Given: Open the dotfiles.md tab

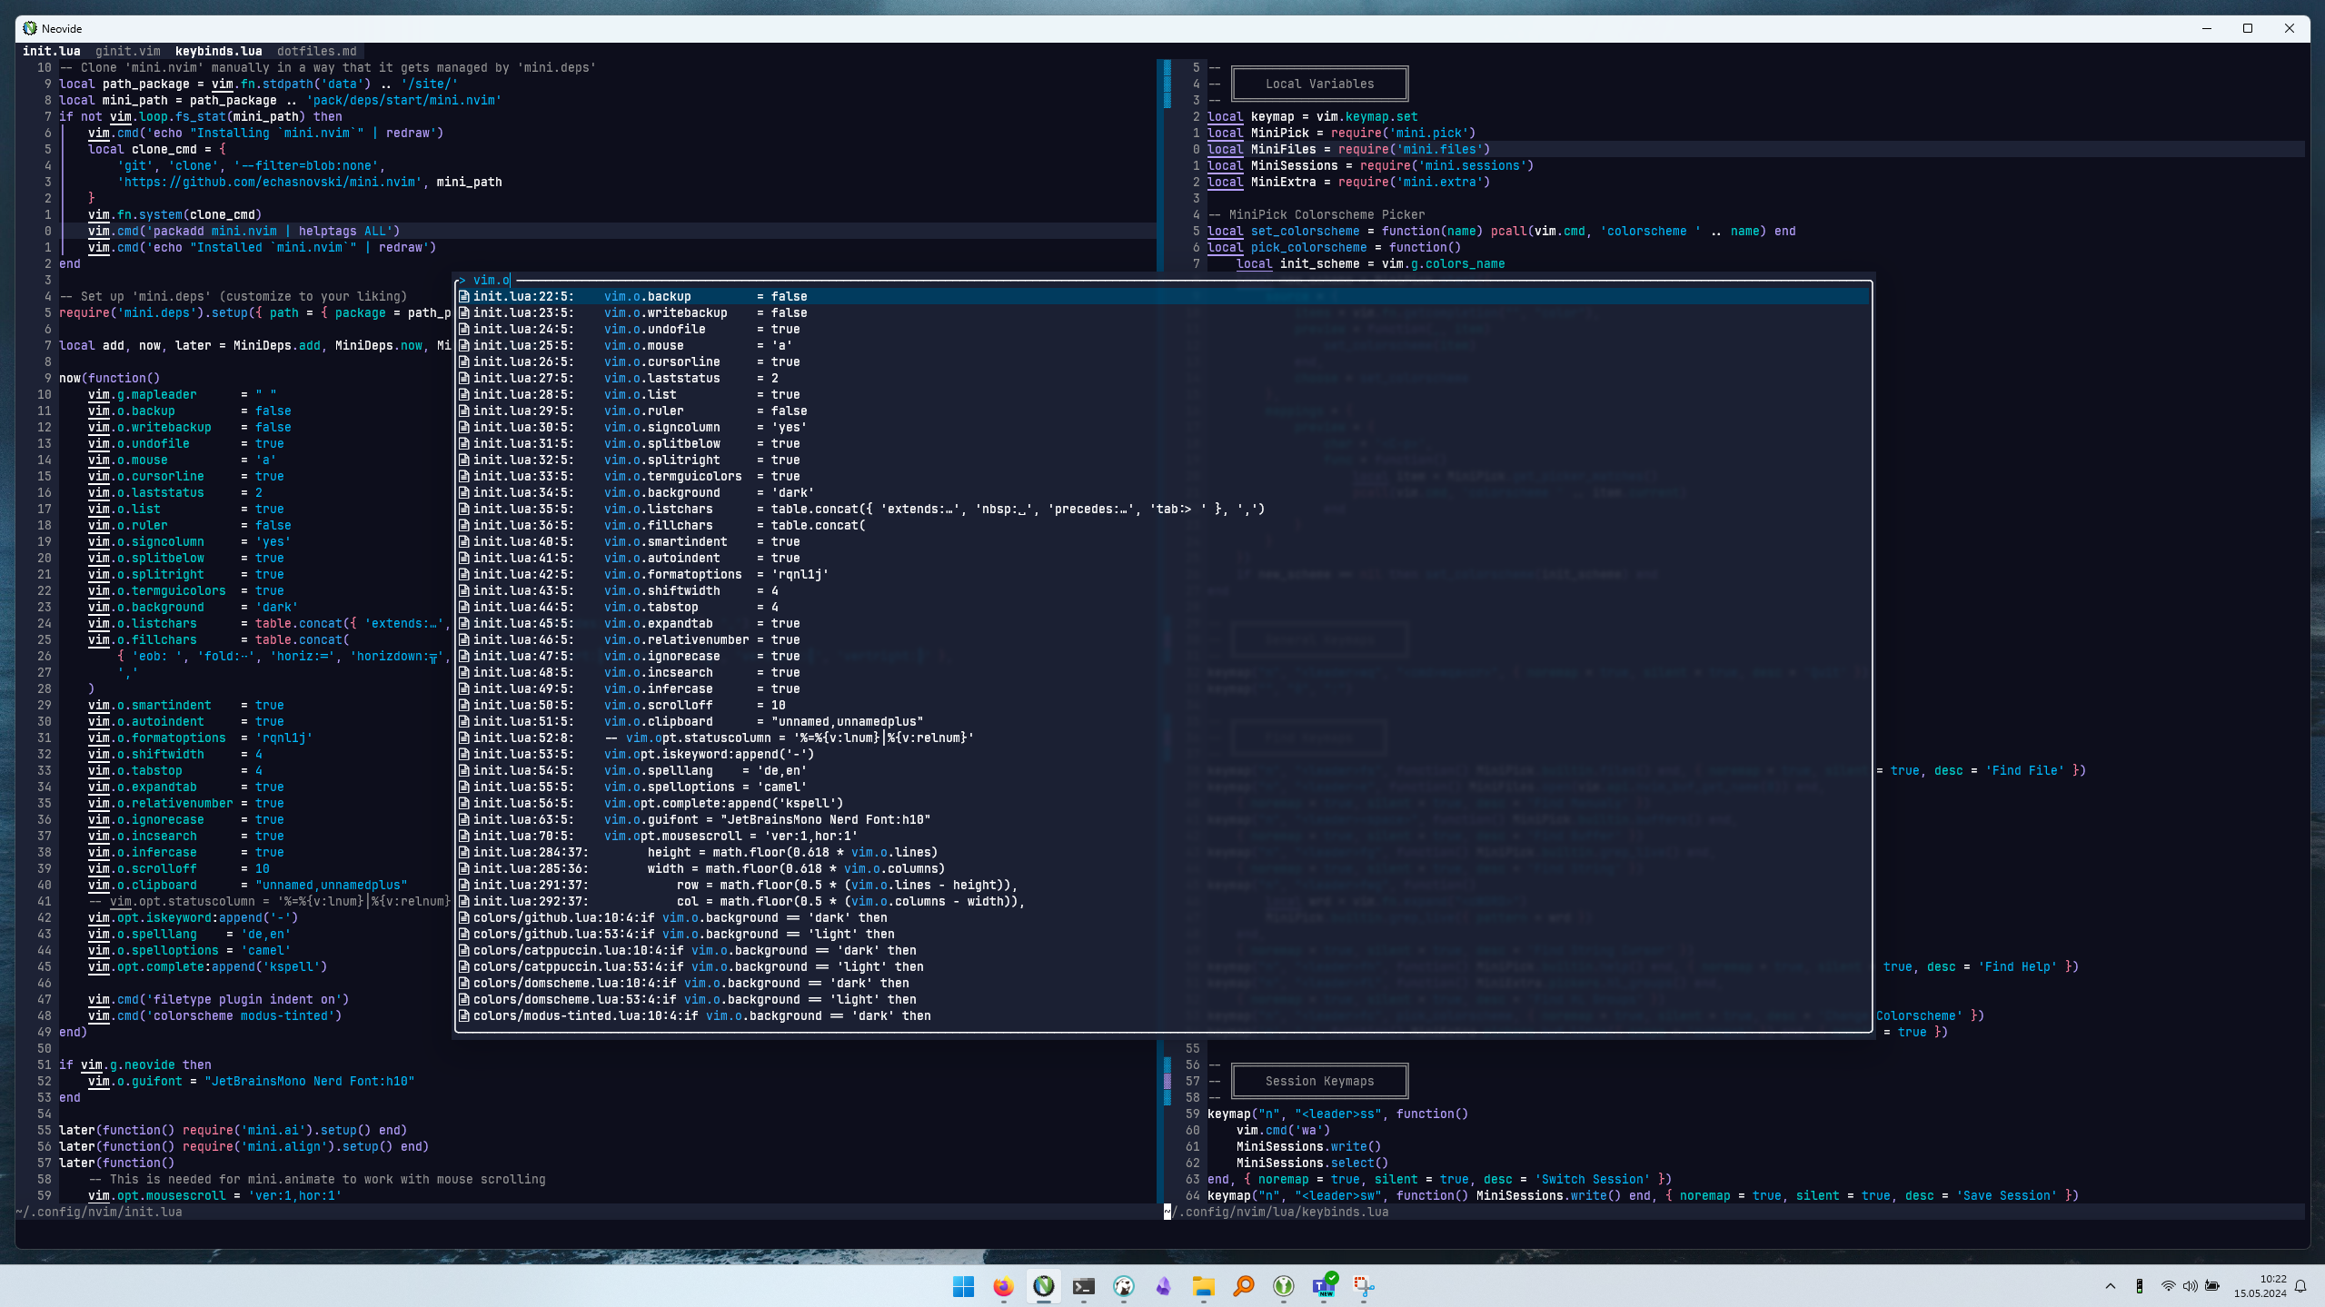Looking at the screenshot, I should 316,51.
